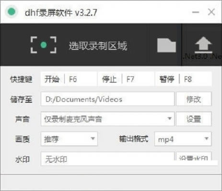Click the upload arrow icon
Screen dimensions: 222x191
click(203, 45)
